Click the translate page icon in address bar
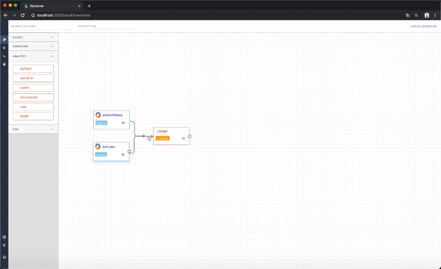 coord(408,15)
